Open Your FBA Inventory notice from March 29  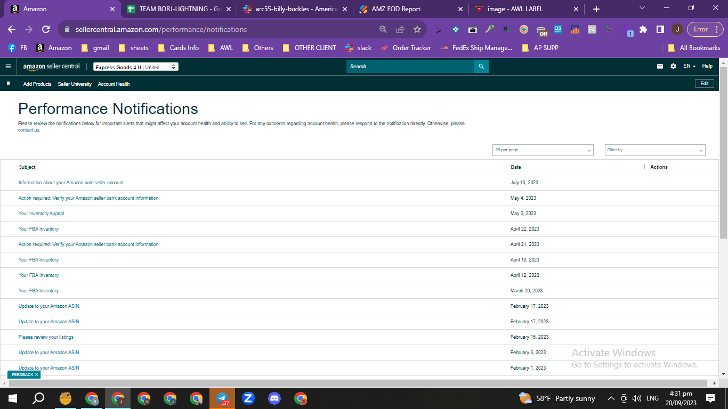pos(38,291)
